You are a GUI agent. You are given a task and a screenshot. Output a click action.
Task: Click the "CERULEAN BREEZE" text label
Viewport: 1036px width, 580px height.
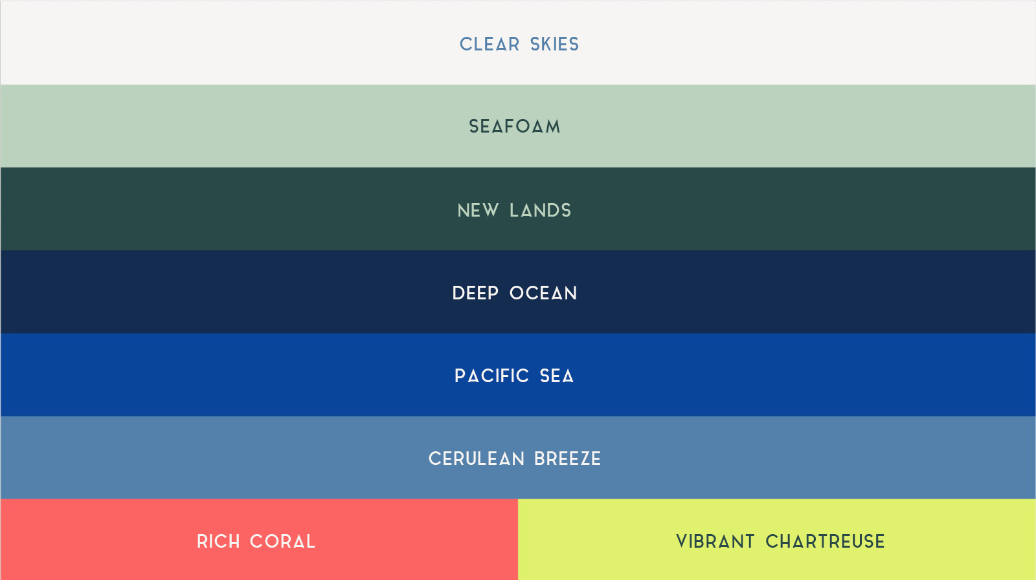click(514, 458)
